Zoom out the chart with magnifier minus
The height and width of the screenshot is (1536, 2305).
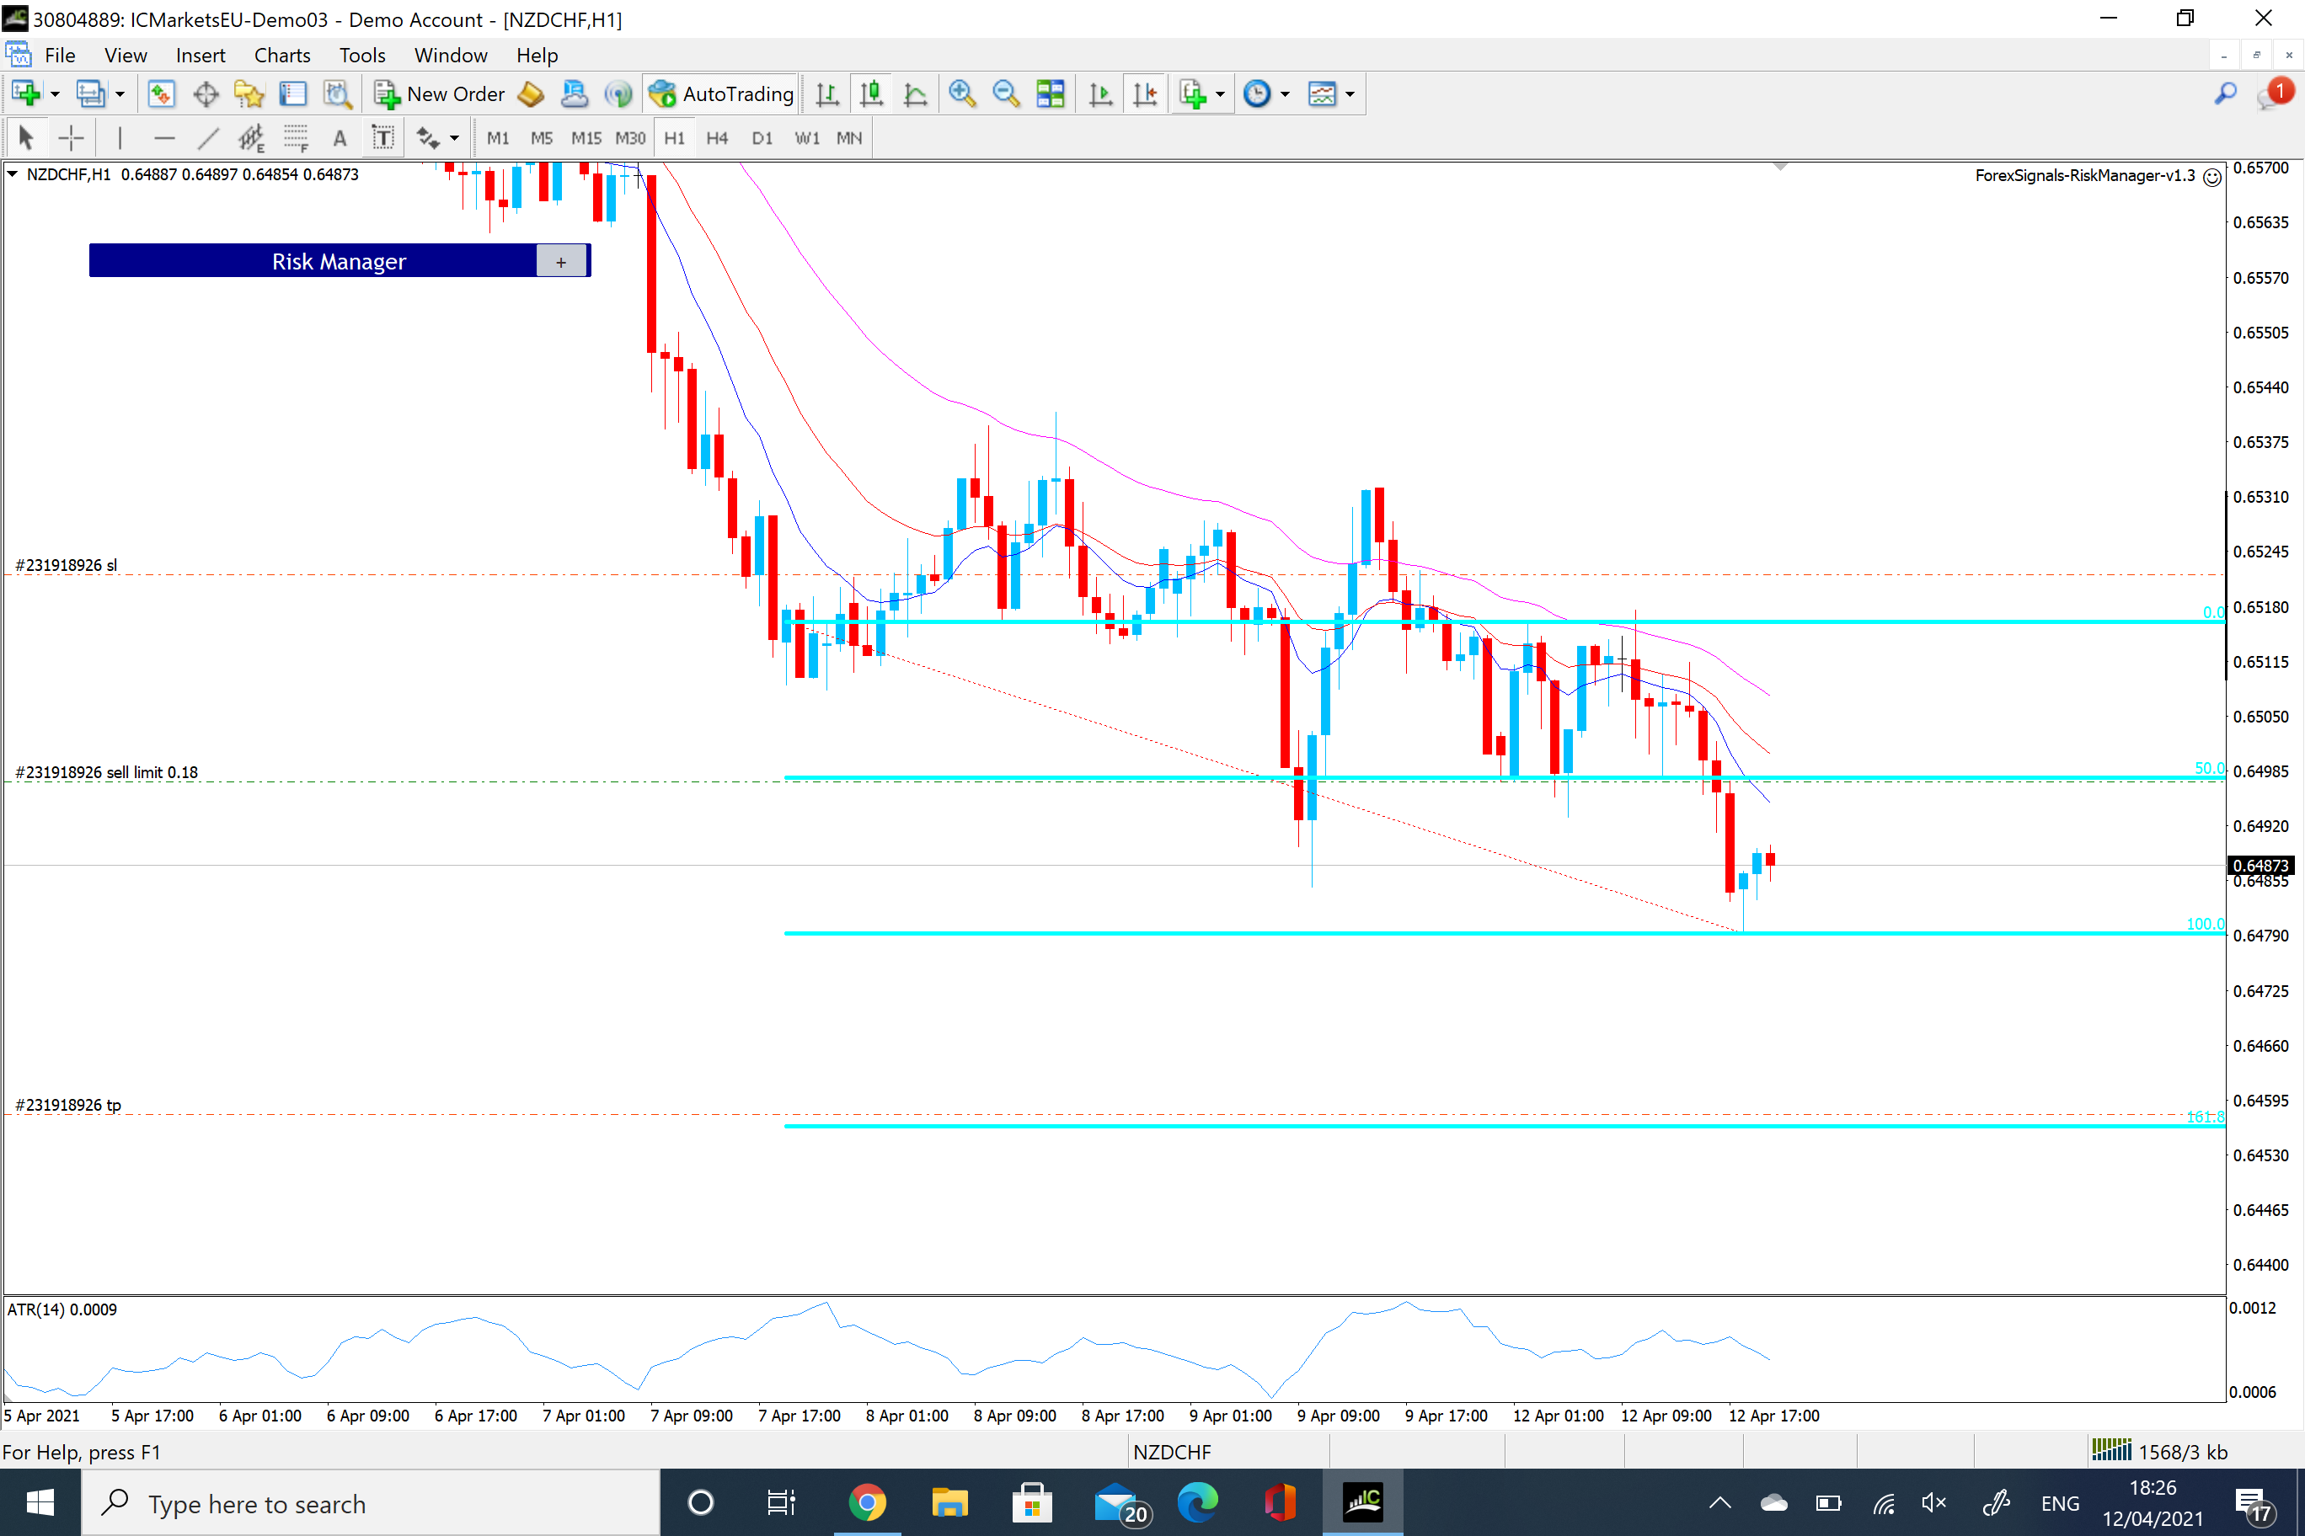[x=1006, y=94]
